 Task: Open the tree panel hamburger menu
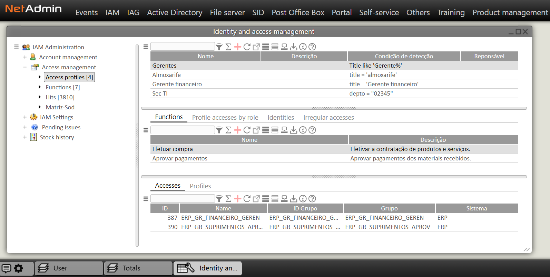click(16, 47)
